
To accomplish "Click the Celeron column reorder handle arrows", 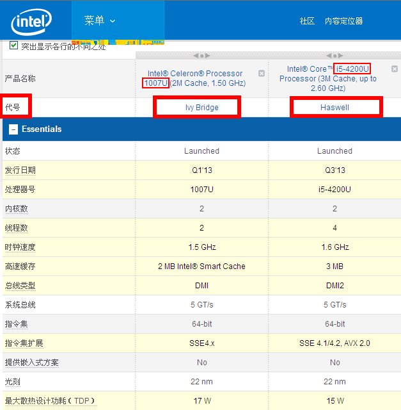I will [x=201, y=56].
